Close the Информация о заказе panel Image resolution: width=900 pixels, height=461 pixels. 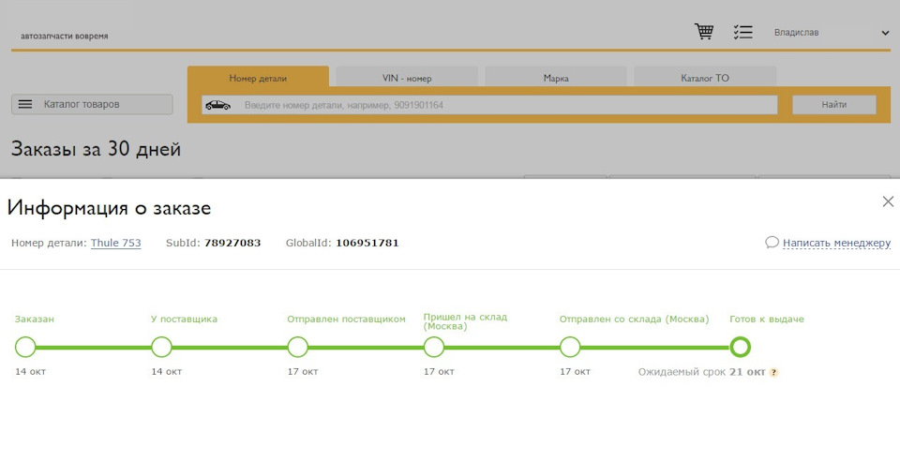[x=888, y=201]
